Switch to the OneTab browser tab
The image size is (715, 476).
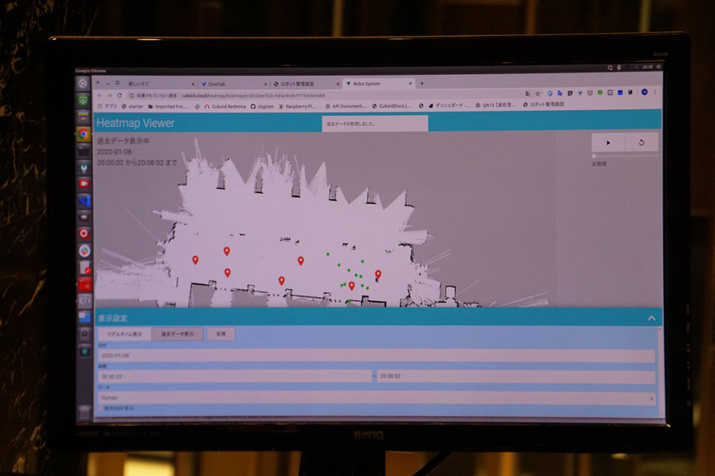click(x=232, y=84)
